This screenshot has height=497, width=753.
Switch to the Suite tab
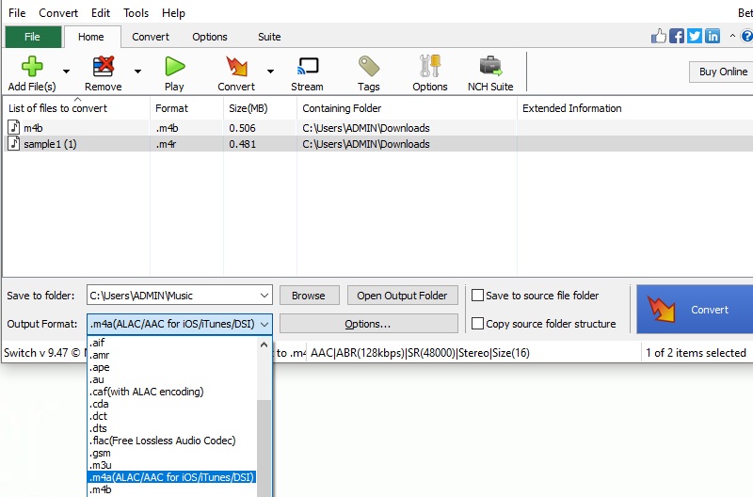click(x=269, y=37)
